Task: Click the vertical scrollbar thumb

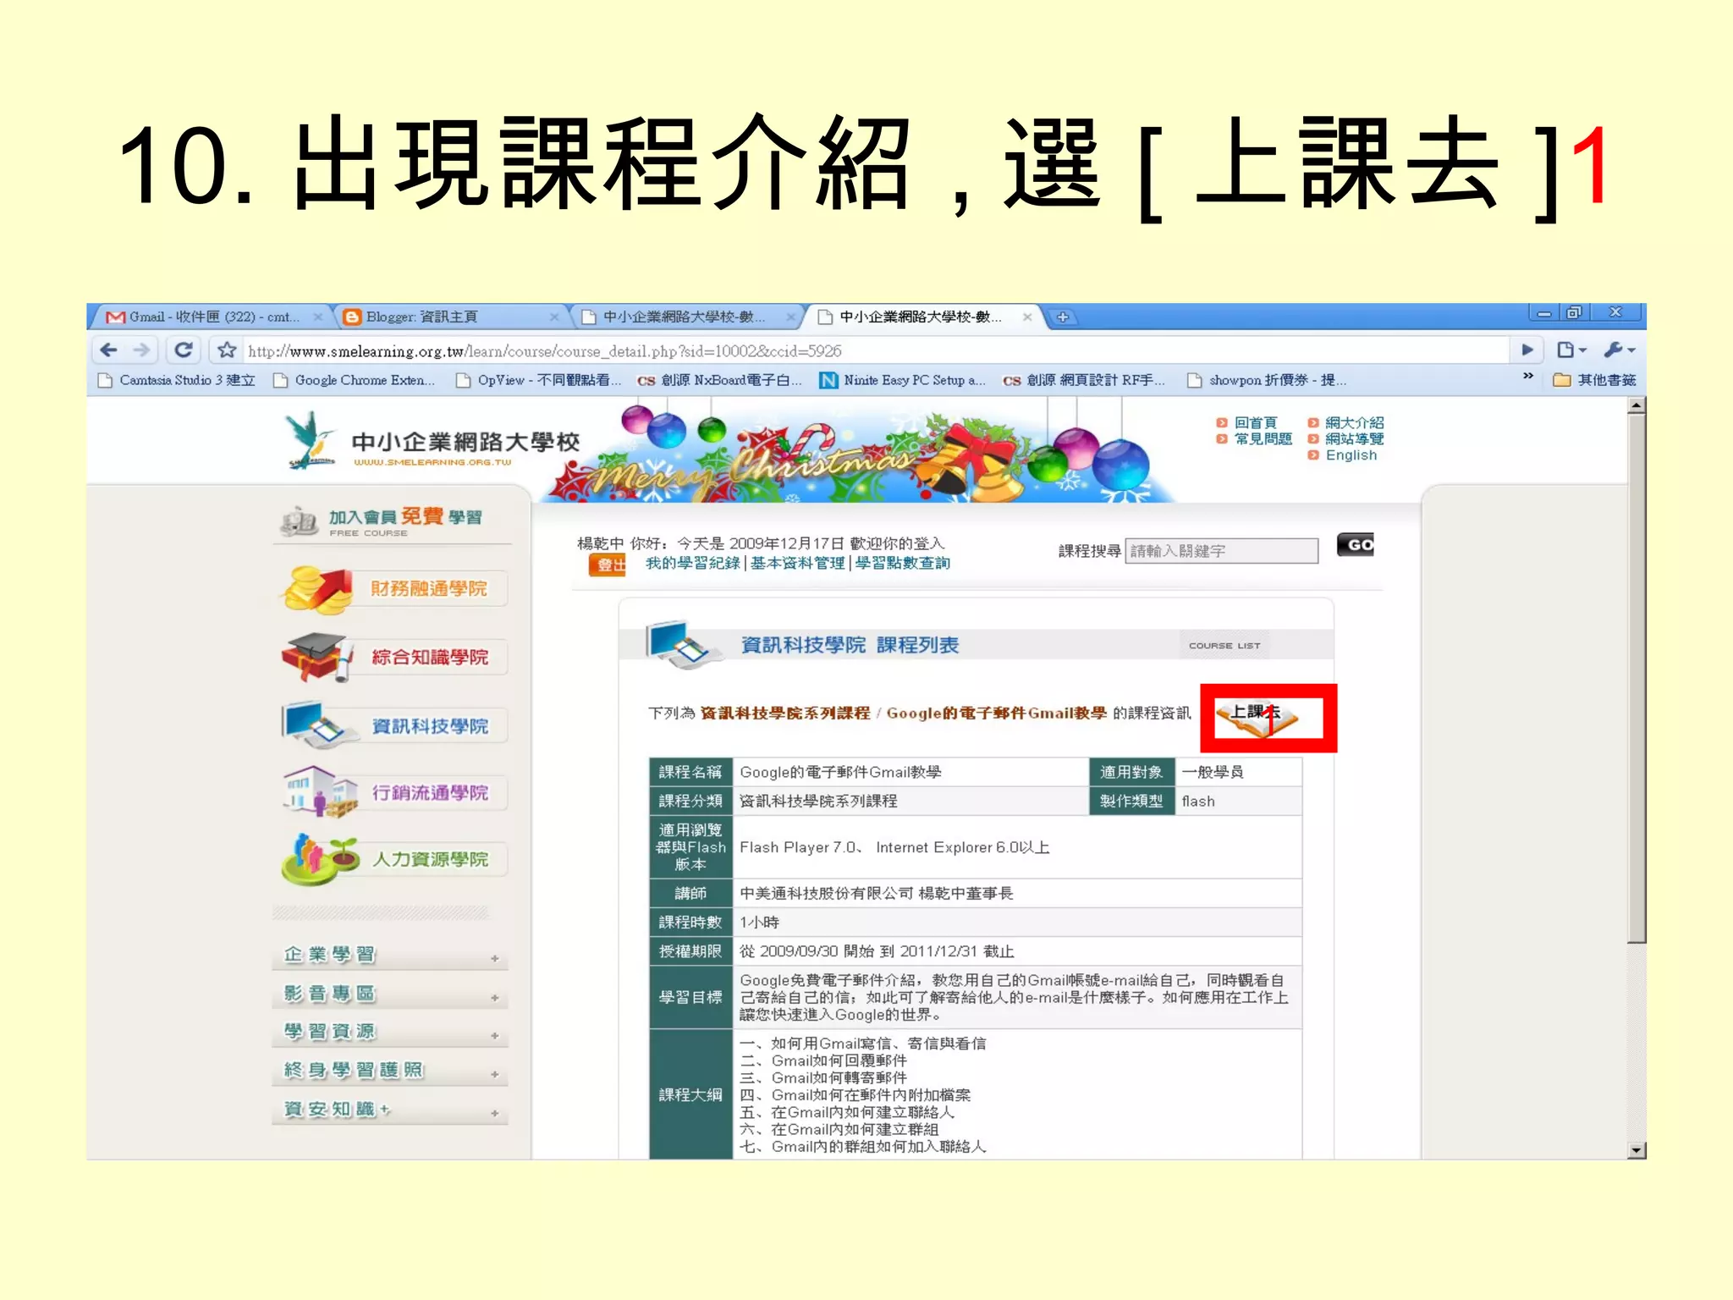Action: point(1637,679)
